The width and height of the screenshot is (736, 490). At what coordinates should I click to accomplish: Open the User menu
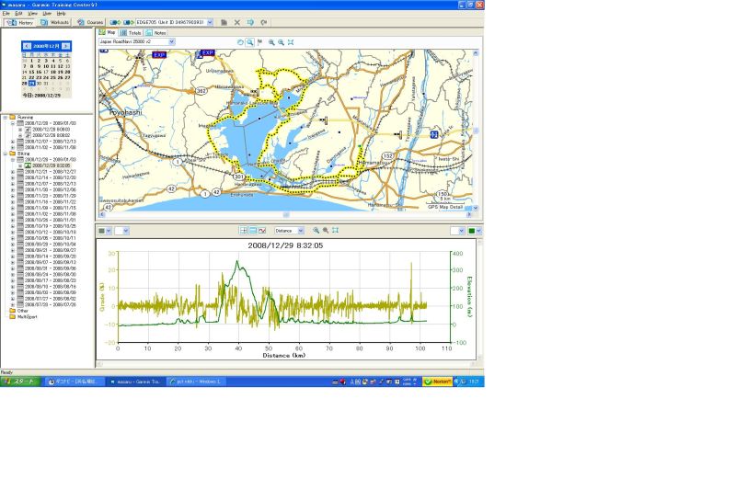point(47,14)
